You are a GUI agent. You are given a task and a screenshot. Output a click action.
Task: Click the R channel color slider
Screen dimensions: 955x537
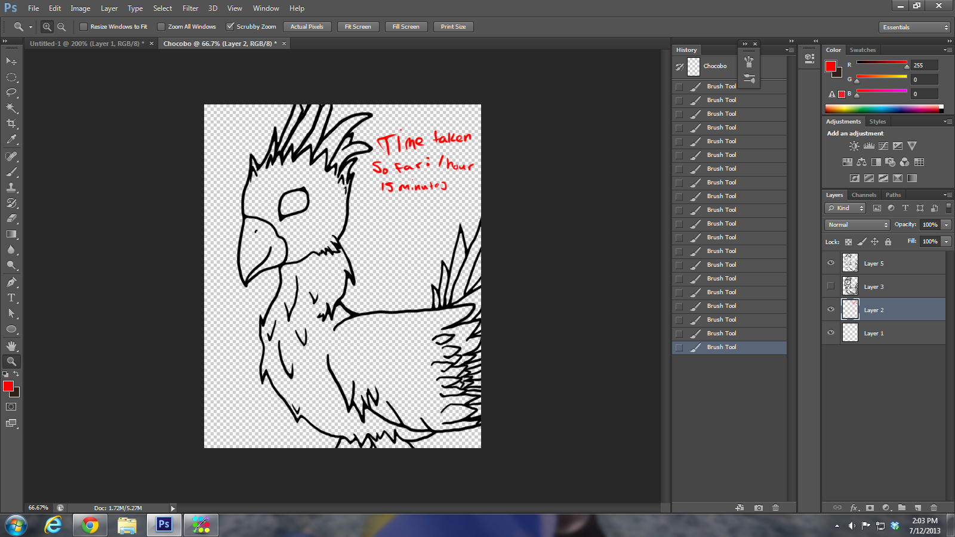coord(882,63)
